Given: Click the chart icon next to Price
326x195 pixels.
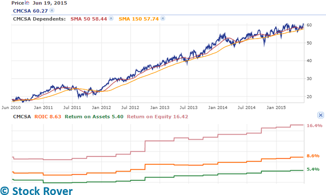Looking at the screenshot, I should pyautogui.click(x=27, y=3).
